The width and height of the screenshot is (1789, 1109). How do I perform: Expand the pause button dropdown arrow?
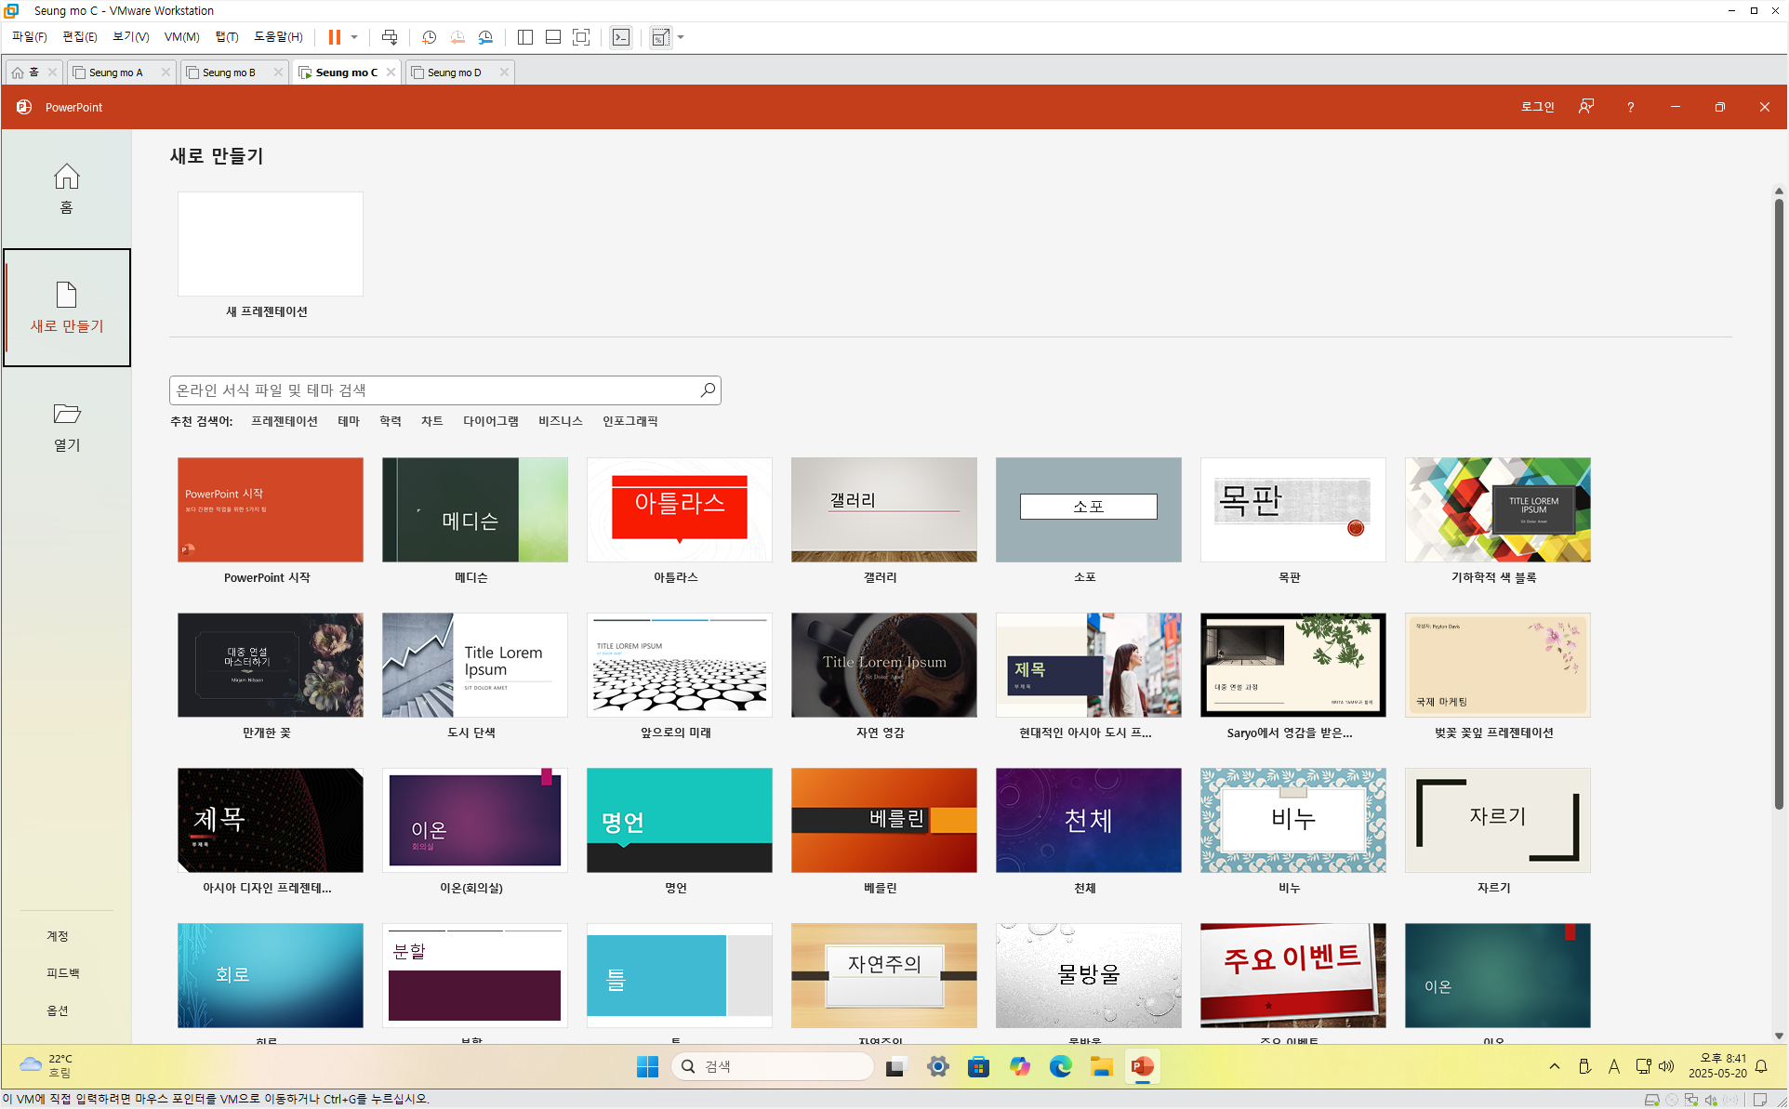354,37
